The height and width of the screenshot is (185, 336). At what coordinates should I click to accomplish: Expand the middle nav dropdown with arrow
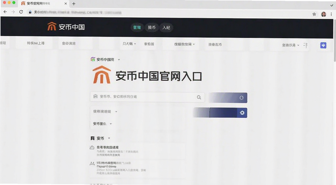point(184,44)
